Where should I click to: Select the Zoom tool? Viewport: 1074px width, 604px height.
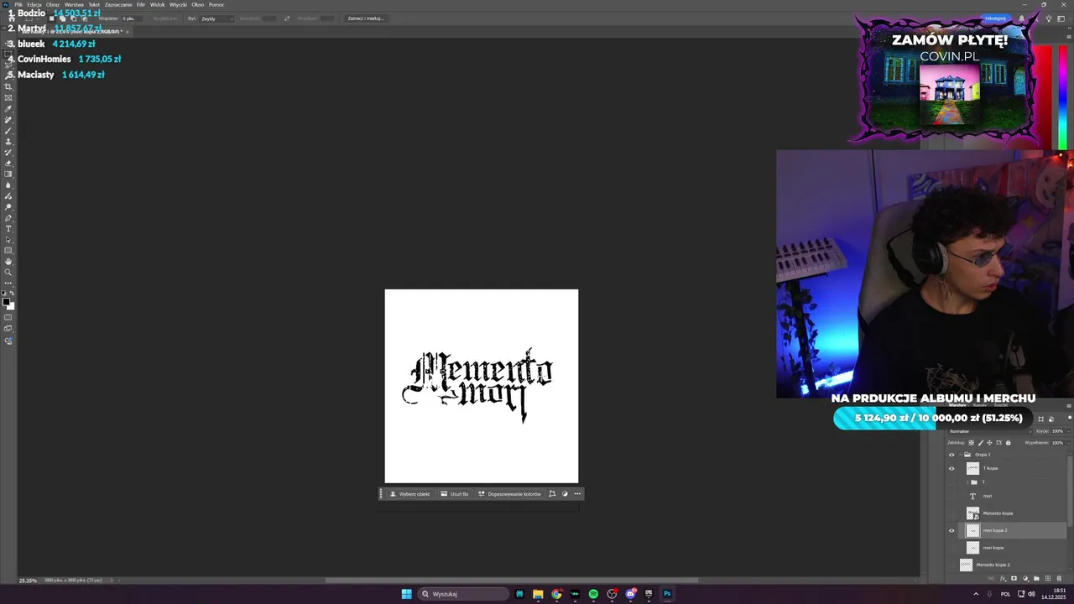[8, 272]
